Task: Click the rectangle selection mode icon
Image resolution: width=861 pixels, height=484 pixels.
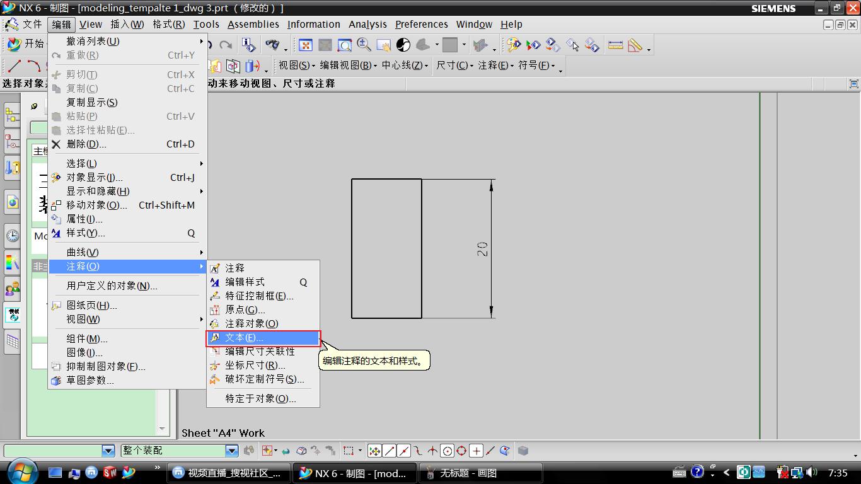Action: 349,451
